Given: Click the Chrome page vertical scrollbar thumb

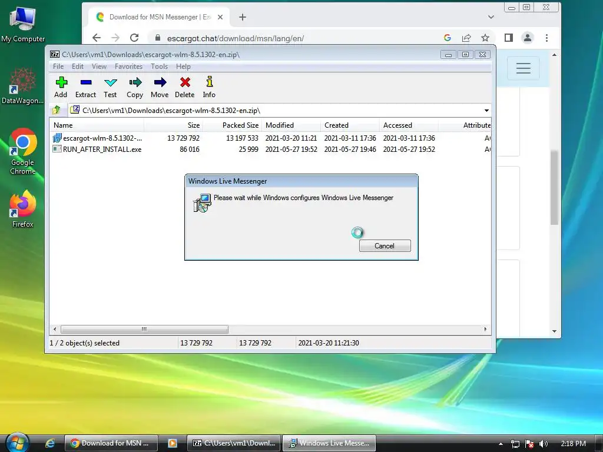Looking at the screenshot, I should point(554,188).
